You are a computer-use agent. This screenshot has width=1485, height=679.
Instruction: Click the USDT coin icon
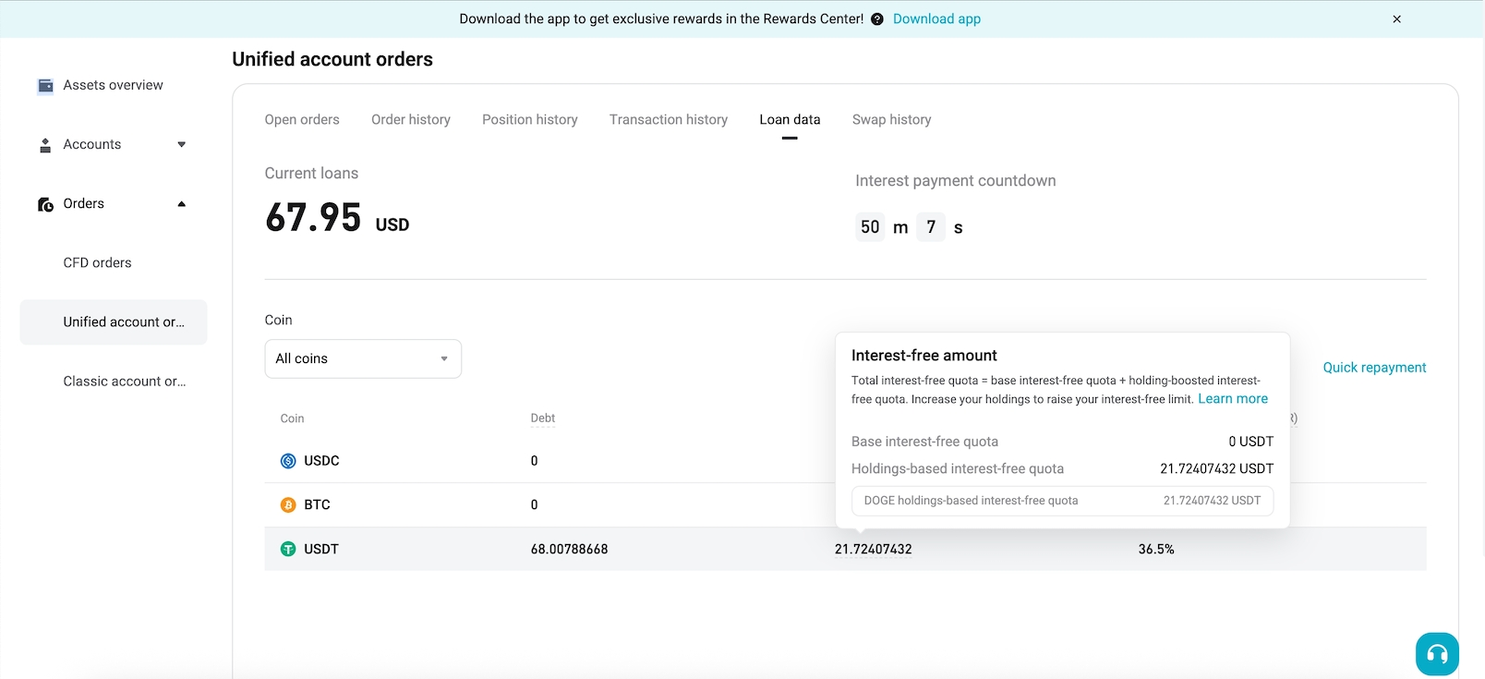[x=288, y=550]
